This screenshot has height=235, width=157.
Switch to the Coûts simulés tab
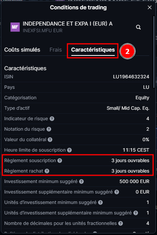pyautogui.click(x=22, y=50)
